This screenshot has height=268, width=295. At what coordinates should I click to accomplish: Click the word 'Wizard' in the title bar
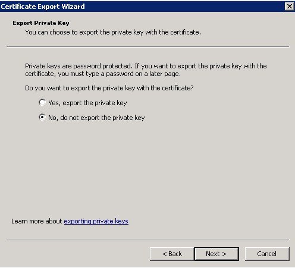(x=73, y=7)
